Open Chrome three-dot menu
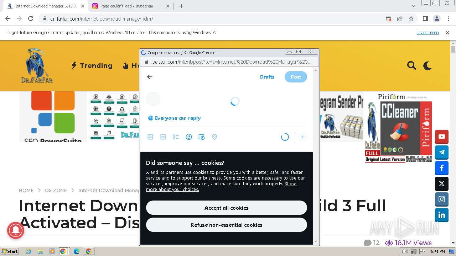The height and width of the screenshot is (256, 456). 447,19
